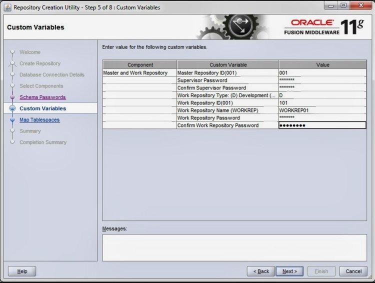This screenshot has height=283, width=375.
Task: Open Help for this wizard step
Action: pyautogui.click(x=22, y=271)
